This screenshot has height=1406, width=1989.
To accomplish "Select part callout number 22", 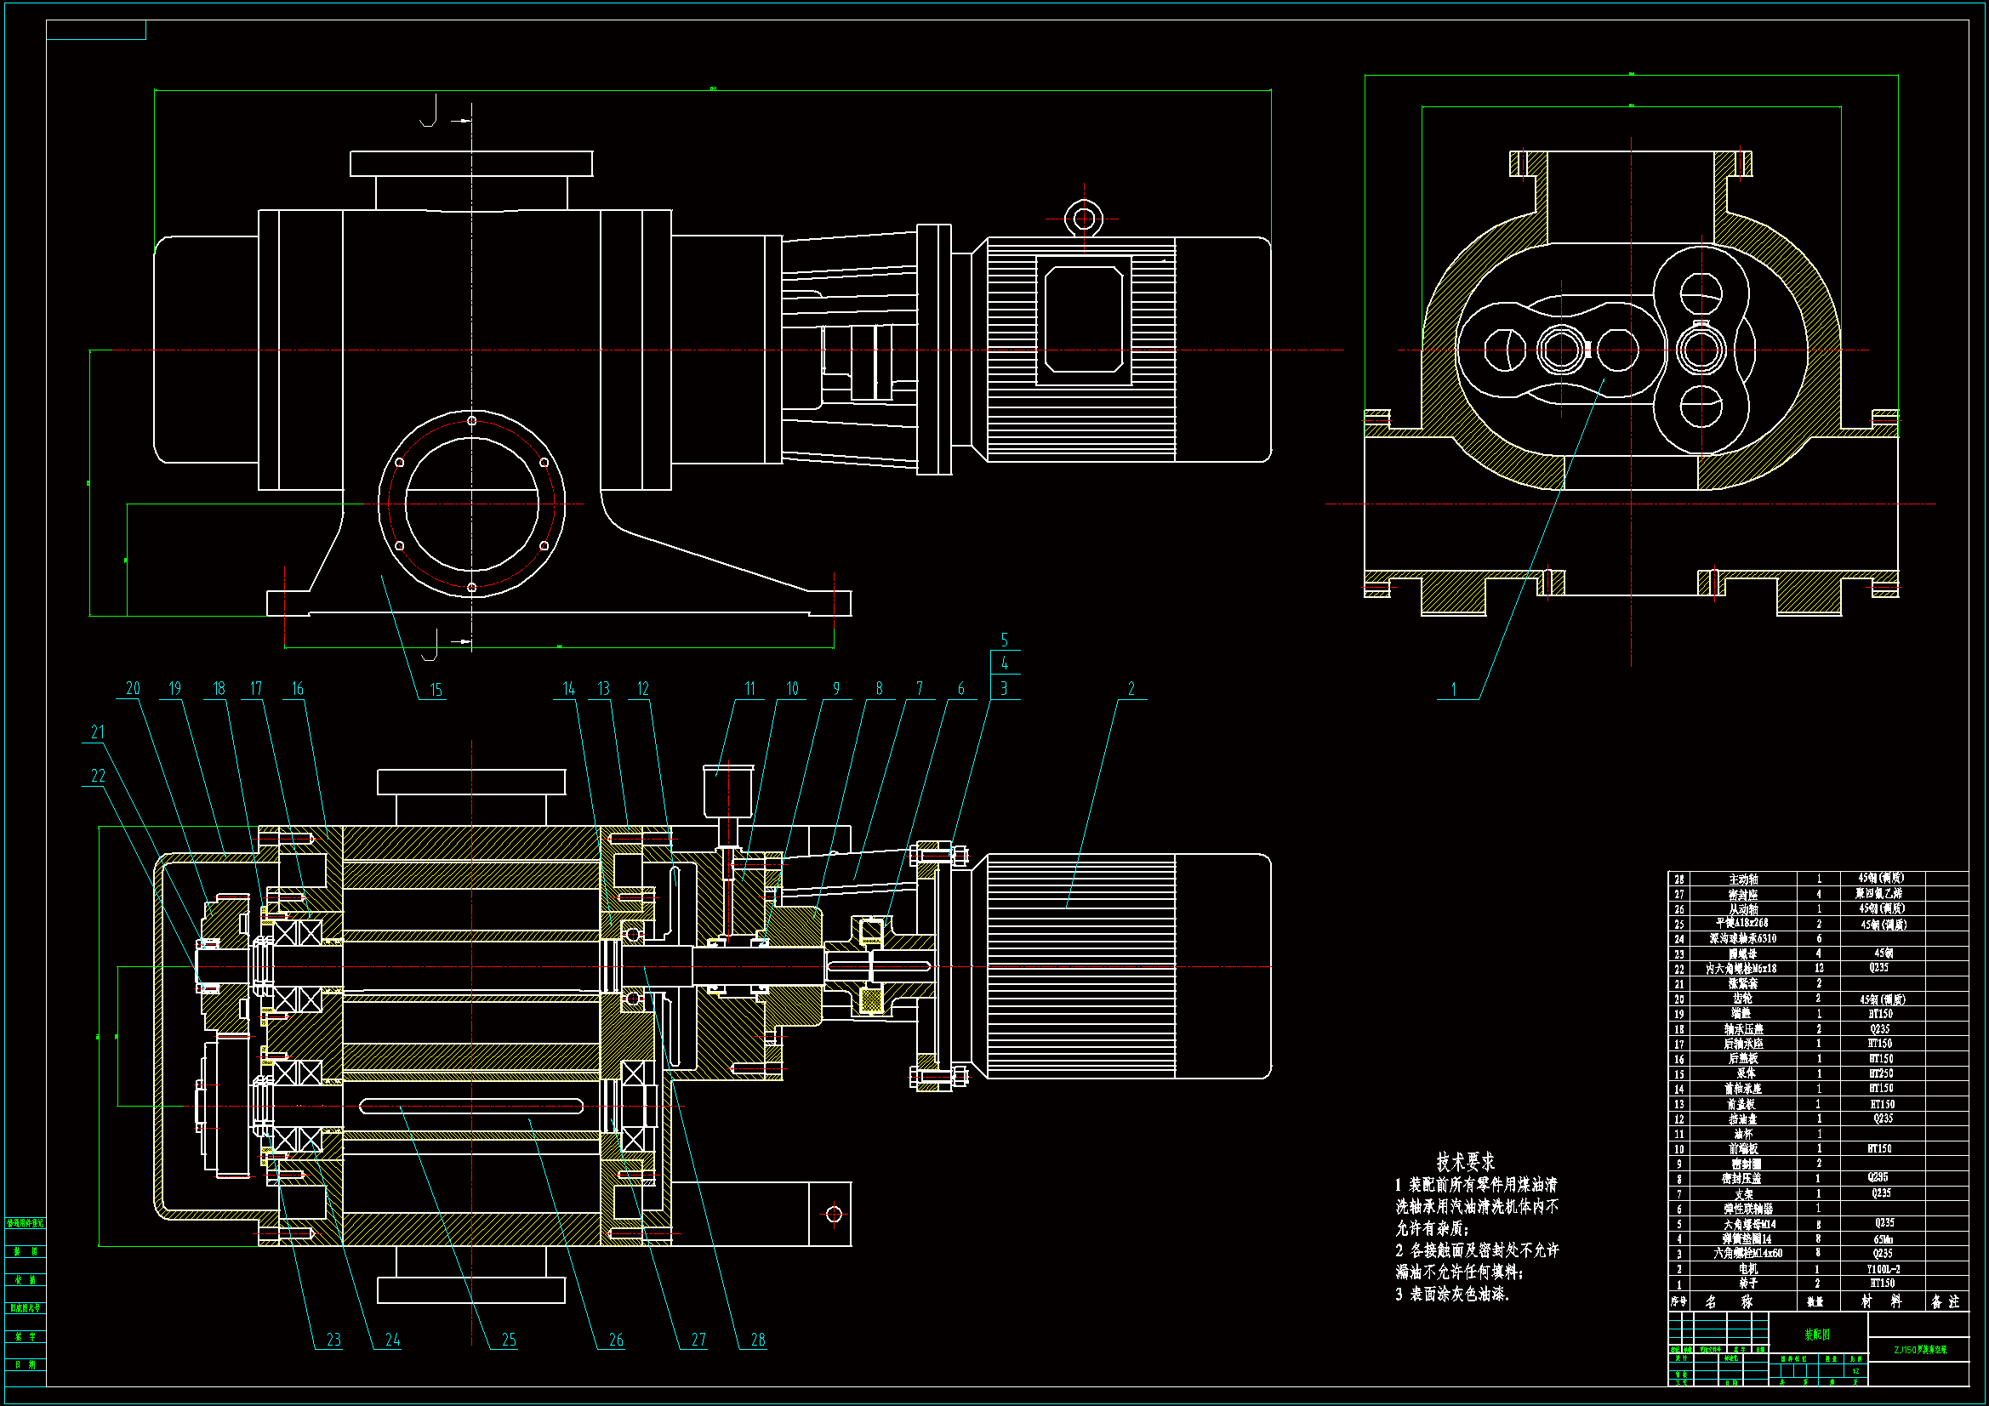I will tap(98, 777).
